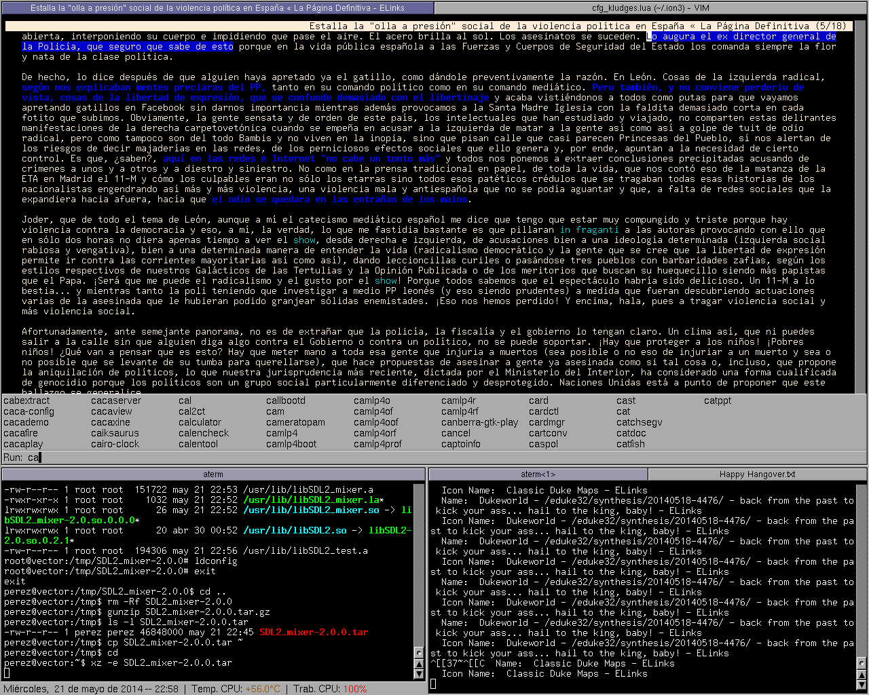Image resolution: width=869 pixels, height=695 pixels.
Task: Choose 'catchsegv' in the completions
Action: click(x=639, y=422)
